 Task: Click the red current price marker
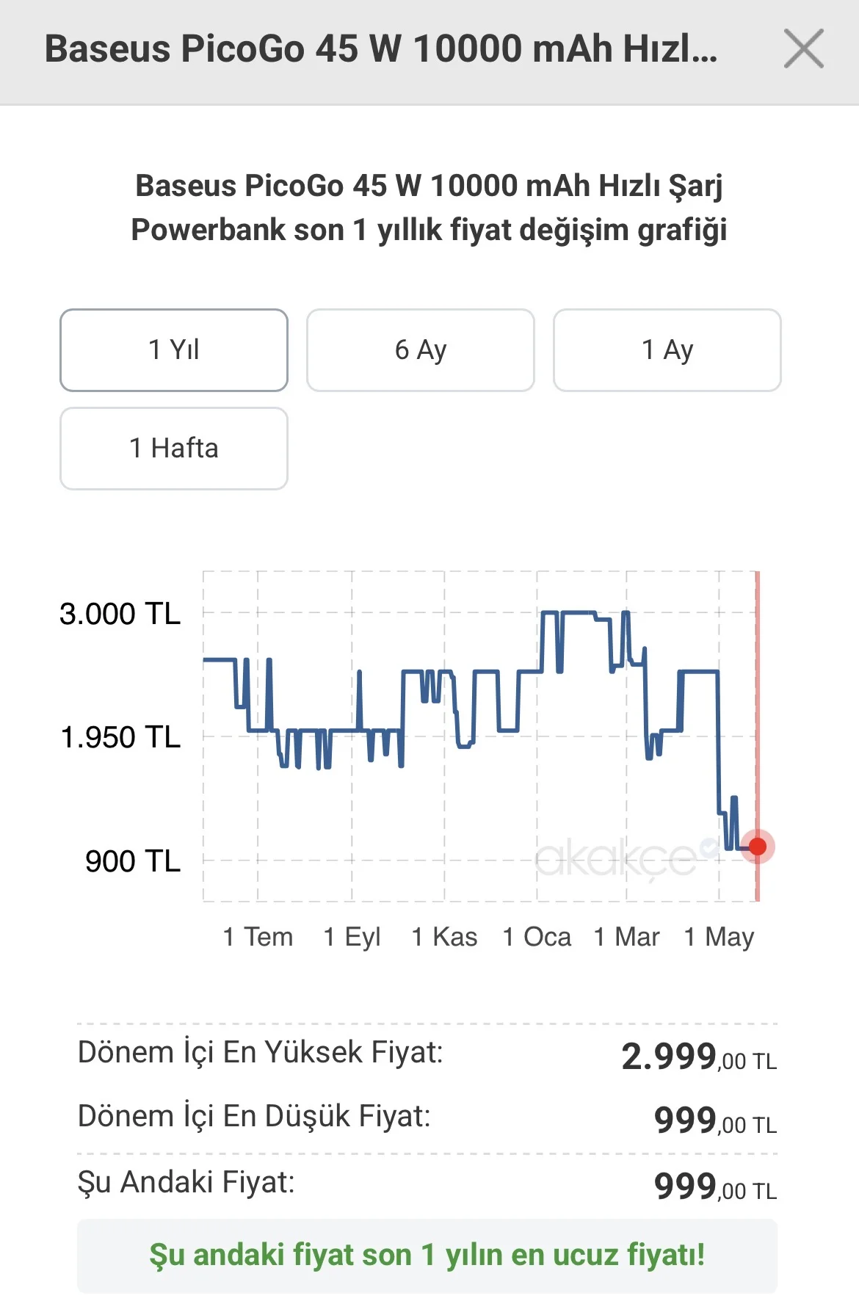coord(757,847)
